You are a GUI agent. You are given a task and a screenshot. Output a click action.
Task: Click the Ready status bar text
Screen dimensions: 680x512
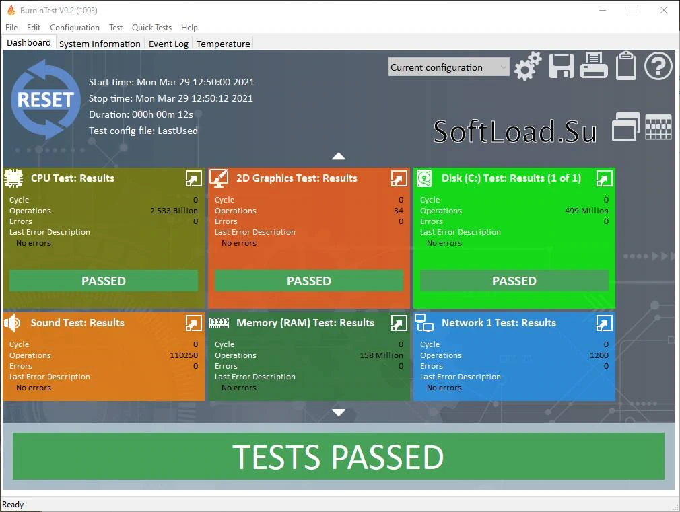13,505
